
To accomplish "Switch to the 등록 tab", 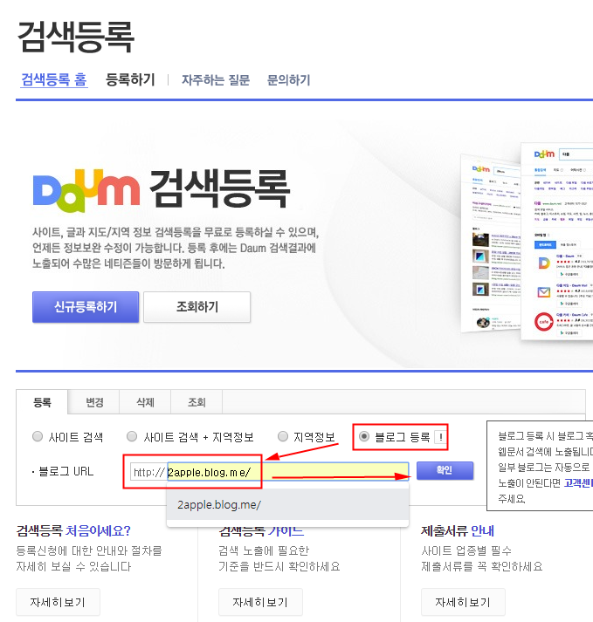I will (x=42, y=402).
